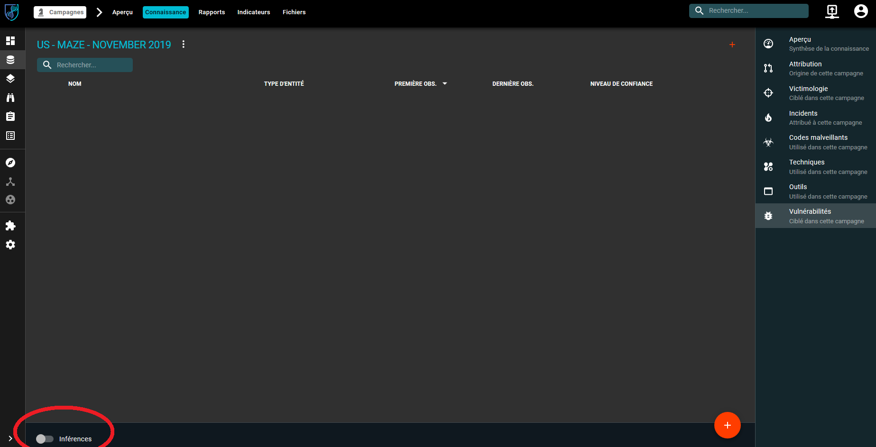The image size is (876, 447).
Task: Open the Incidents flame icon
Action: click(769, 117)
